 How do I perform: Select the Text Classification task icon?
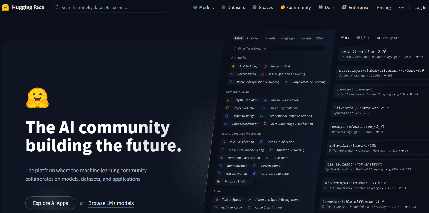pyautogui.click(x=224, y=142)
